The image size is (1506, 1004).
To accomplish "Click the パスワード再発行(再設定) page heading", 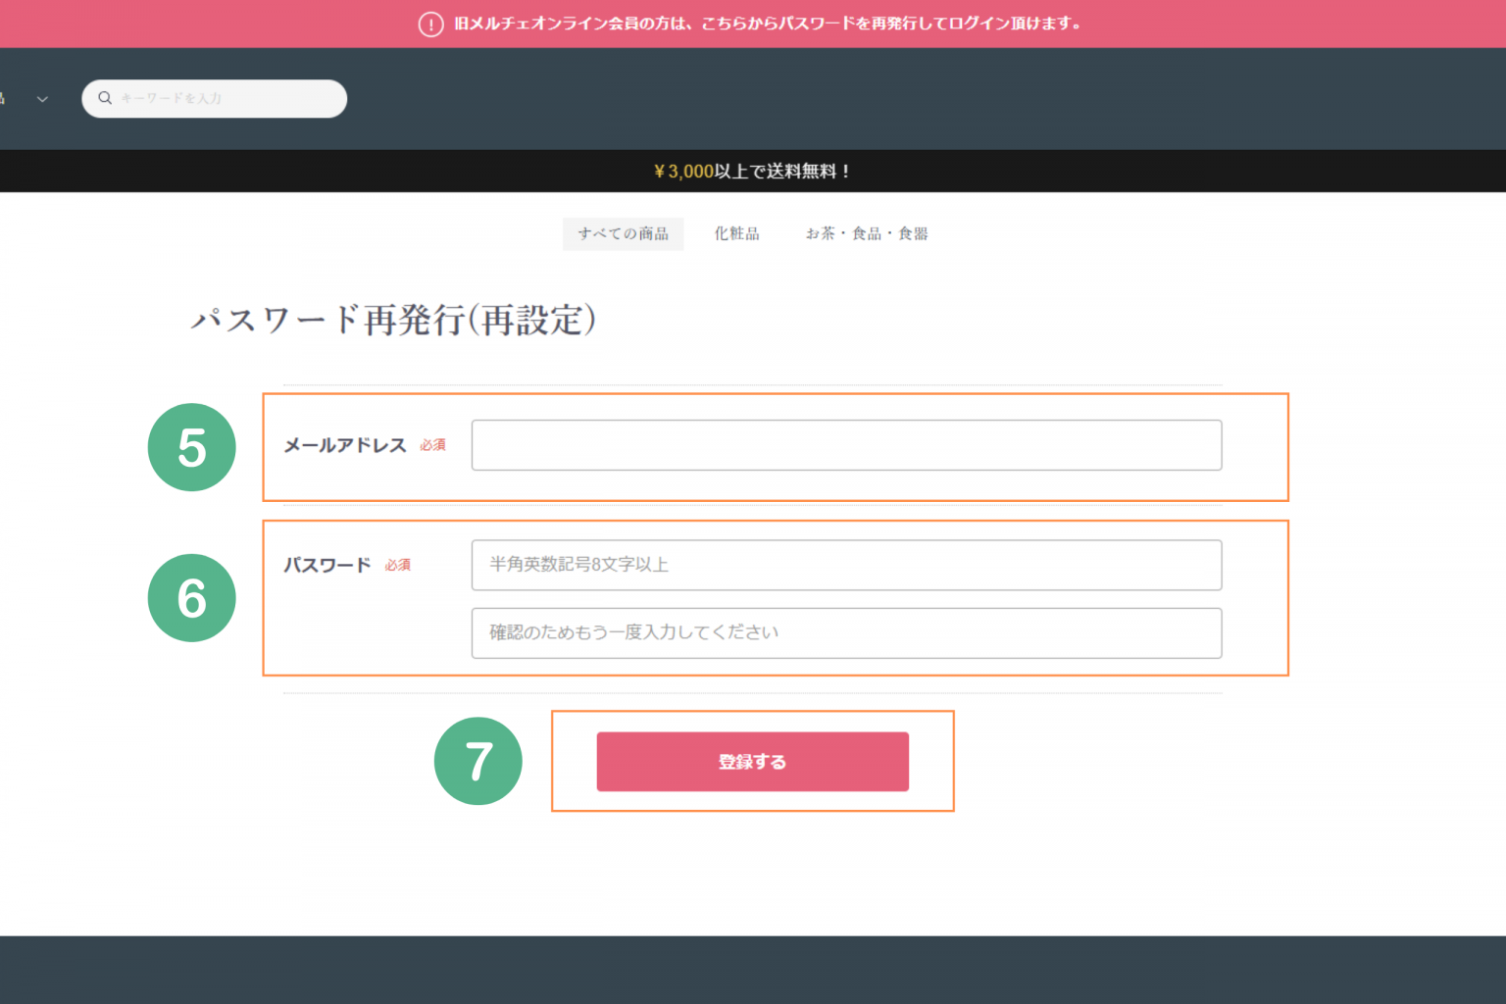I will 393,320.
